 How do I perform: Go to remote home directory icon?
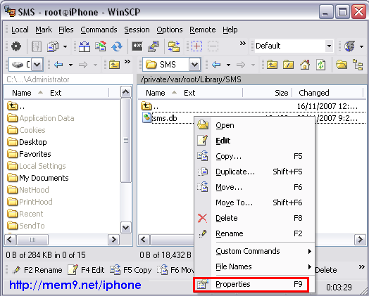point(305,65)
